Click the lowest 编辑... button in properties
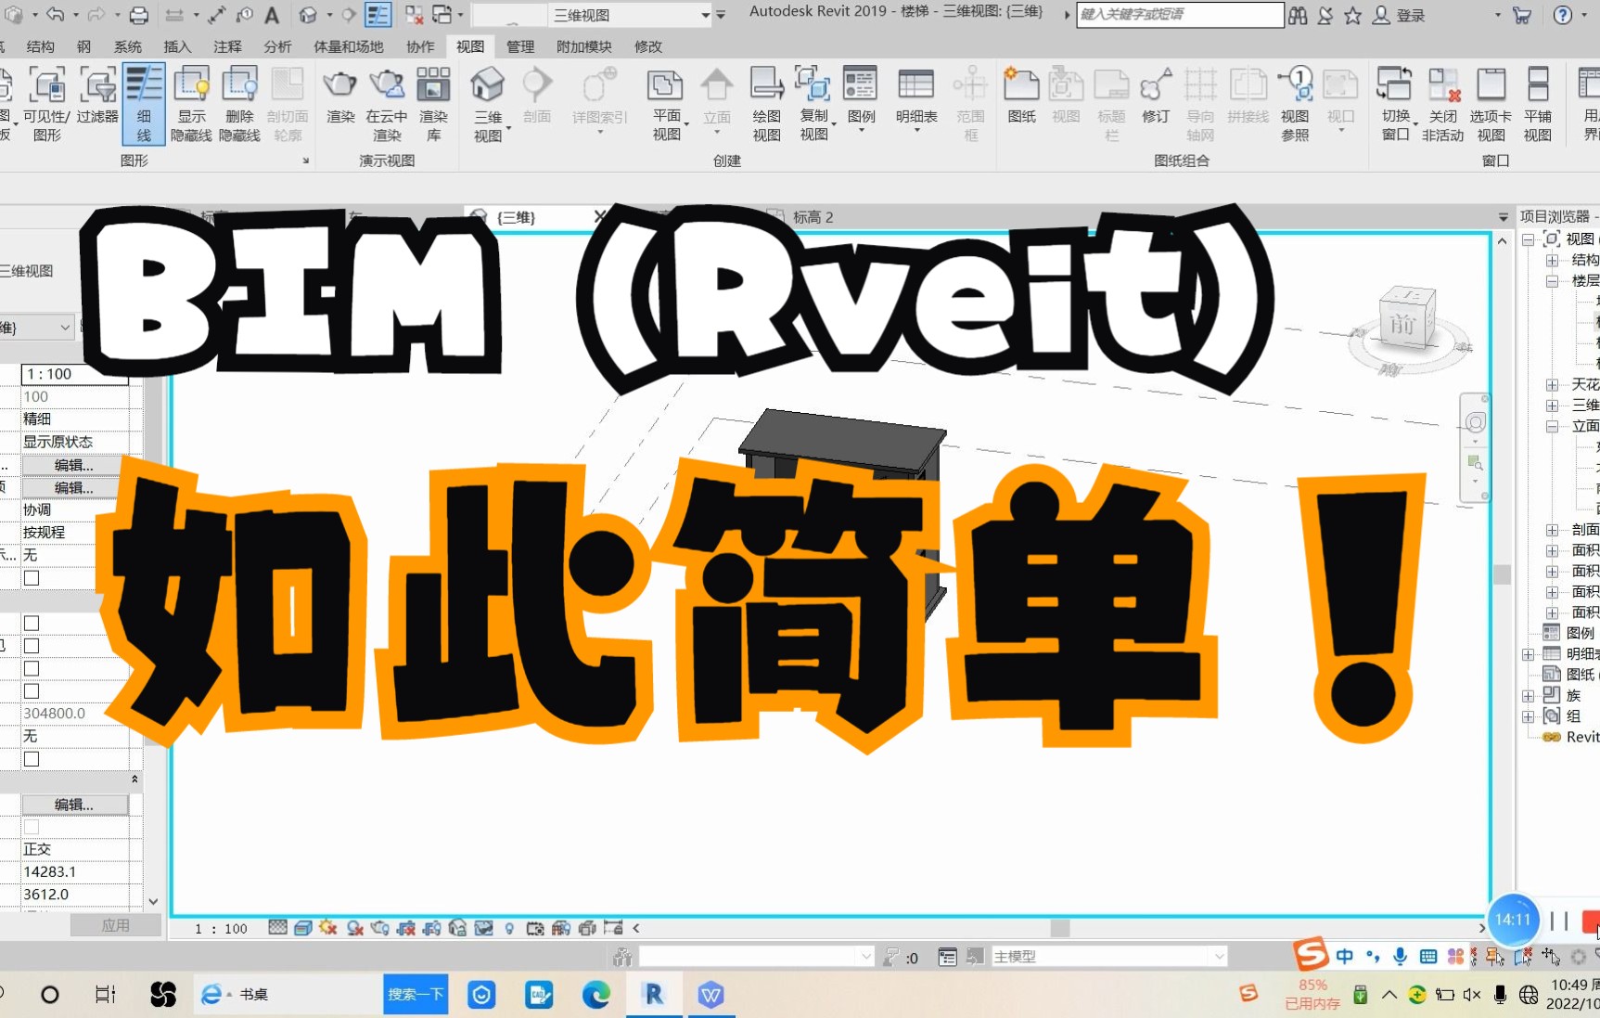1600x1018 pixels. point(74,805)
